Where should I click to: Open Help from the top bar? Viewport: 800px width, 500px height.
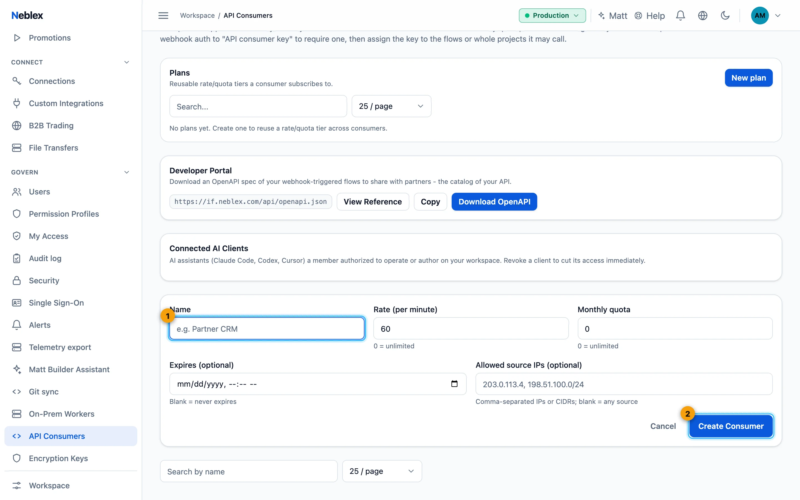[650, 16]
